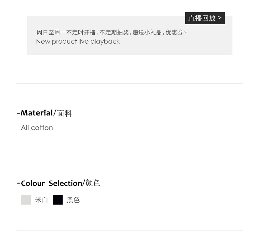The height and width of the screenshot is (240, 259).
Task: Click the divider between Material and Colour sections
Action: point(129,154)
